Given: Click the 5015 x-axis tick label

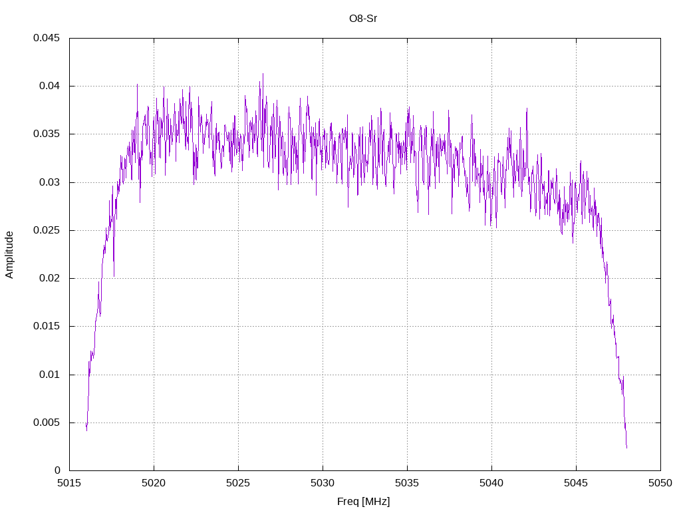Looking at the screenshot, I should pyautogui.click(x=69, y=483).
